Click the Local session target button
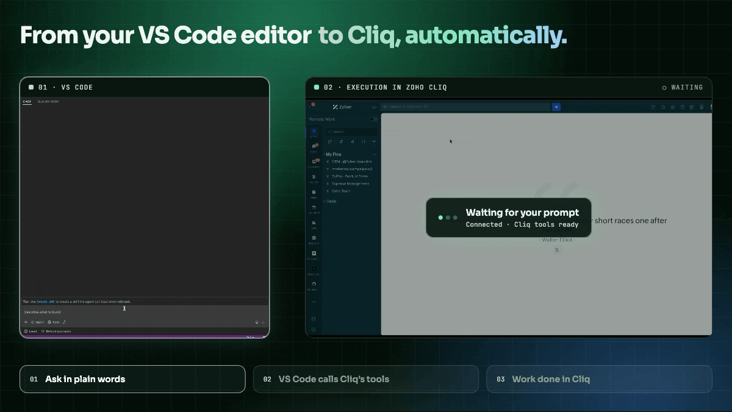 tap(30, 332)
